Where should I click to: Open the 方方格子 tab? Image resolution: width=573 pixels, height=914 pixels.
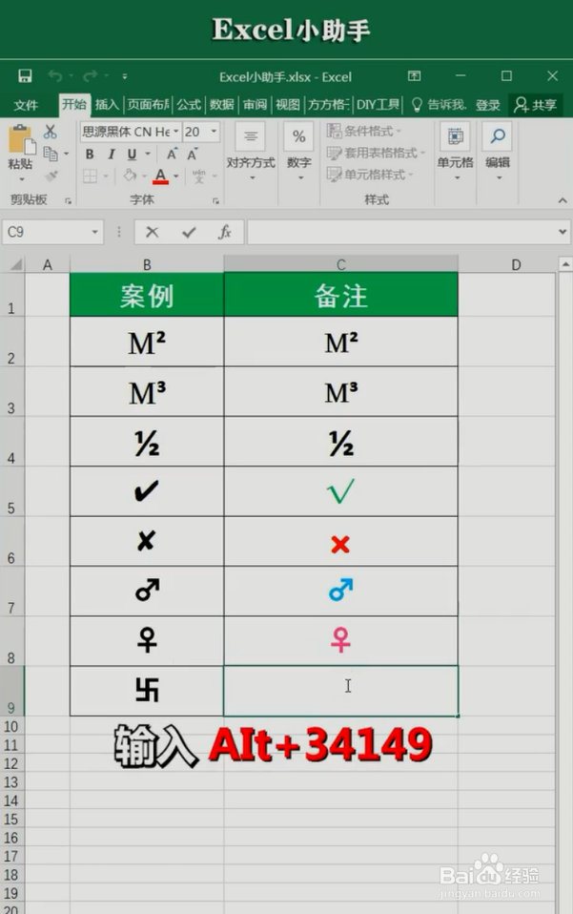coord(328,104)
